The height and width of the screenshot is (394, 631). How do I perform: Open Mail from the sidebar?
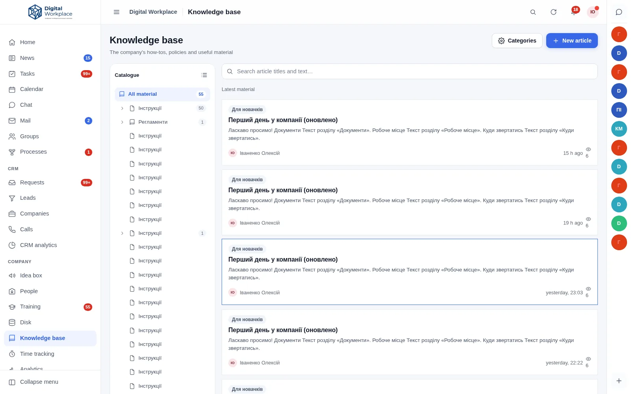50,121
